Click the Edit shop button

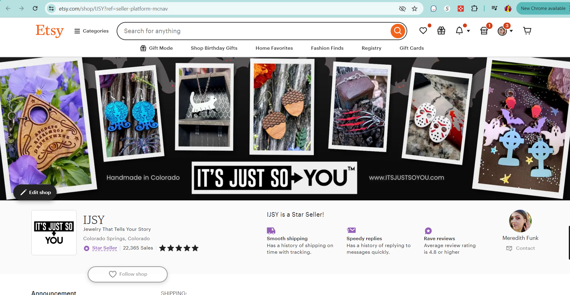click(x=35, y=192)
